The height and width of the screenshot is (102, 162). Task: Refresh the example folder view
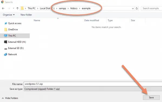pyautogui.click(x=137, y=8)
